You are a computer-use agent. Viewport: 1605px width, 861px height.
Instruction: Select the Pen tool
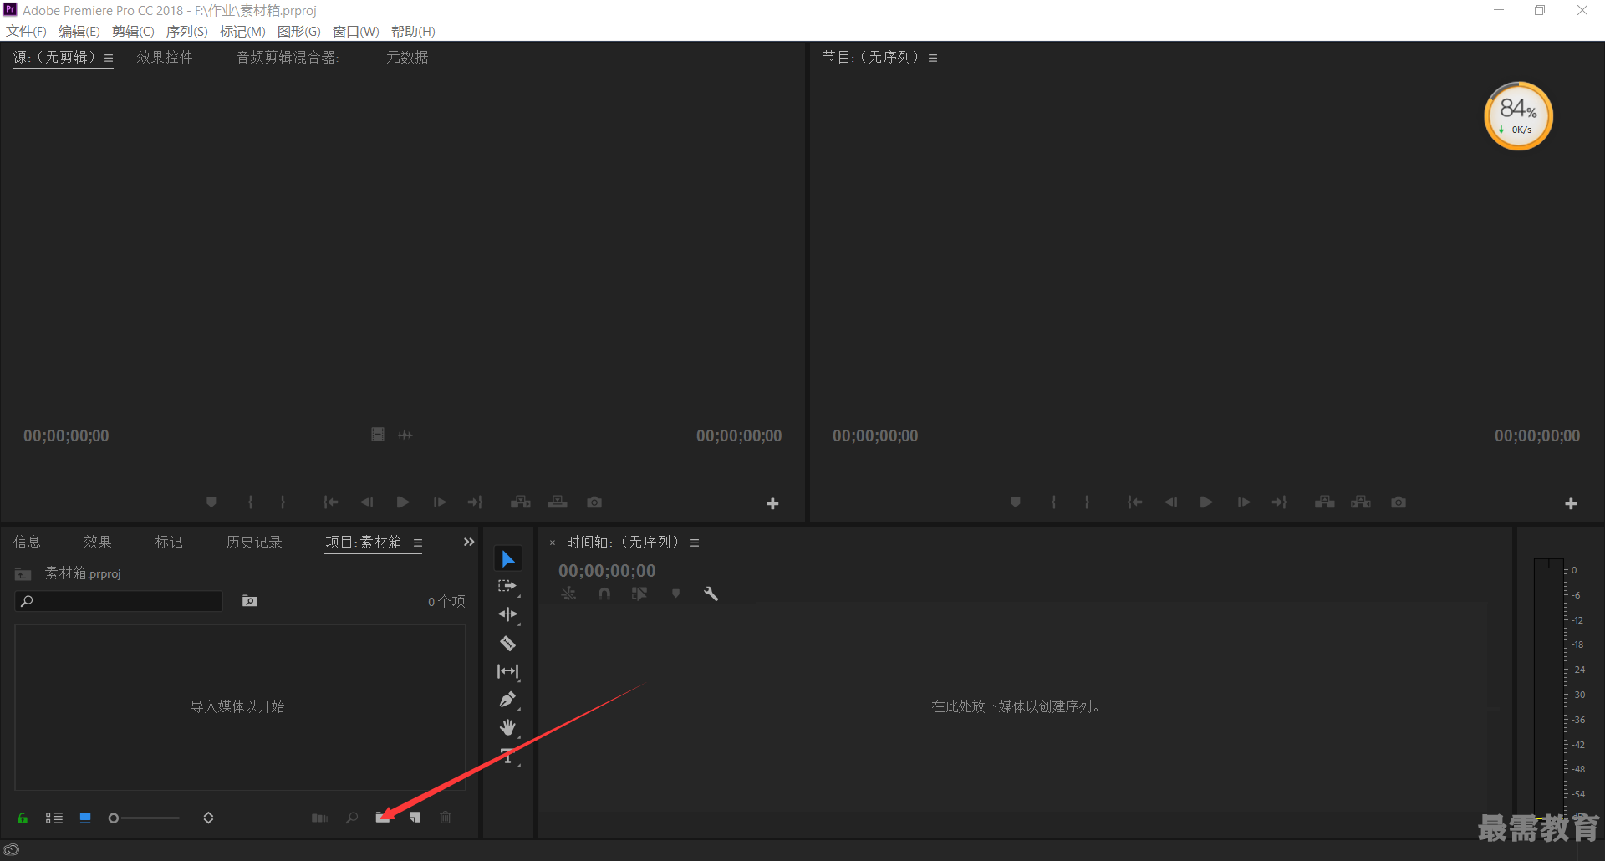(507, 700)
